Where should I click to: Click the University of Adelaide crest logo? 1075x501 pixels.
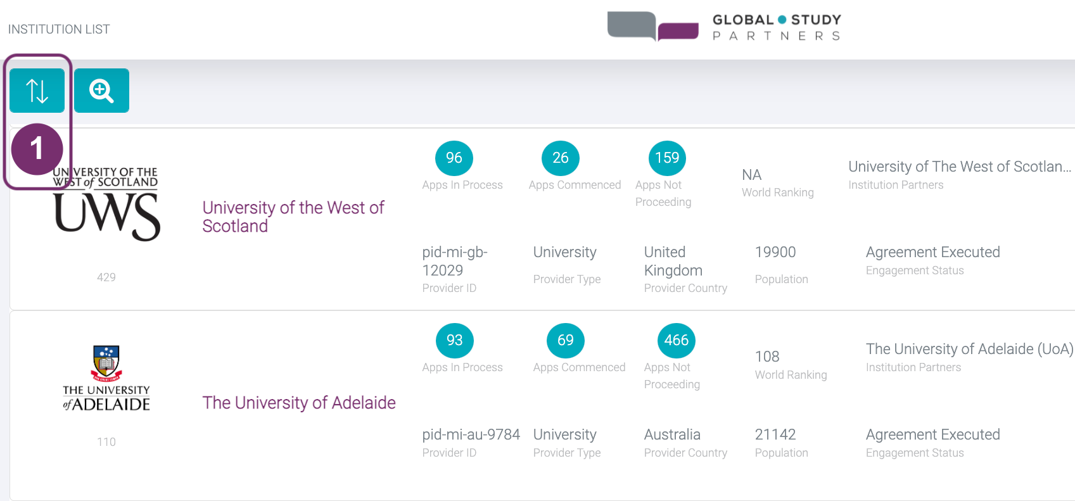pos(106,379)
